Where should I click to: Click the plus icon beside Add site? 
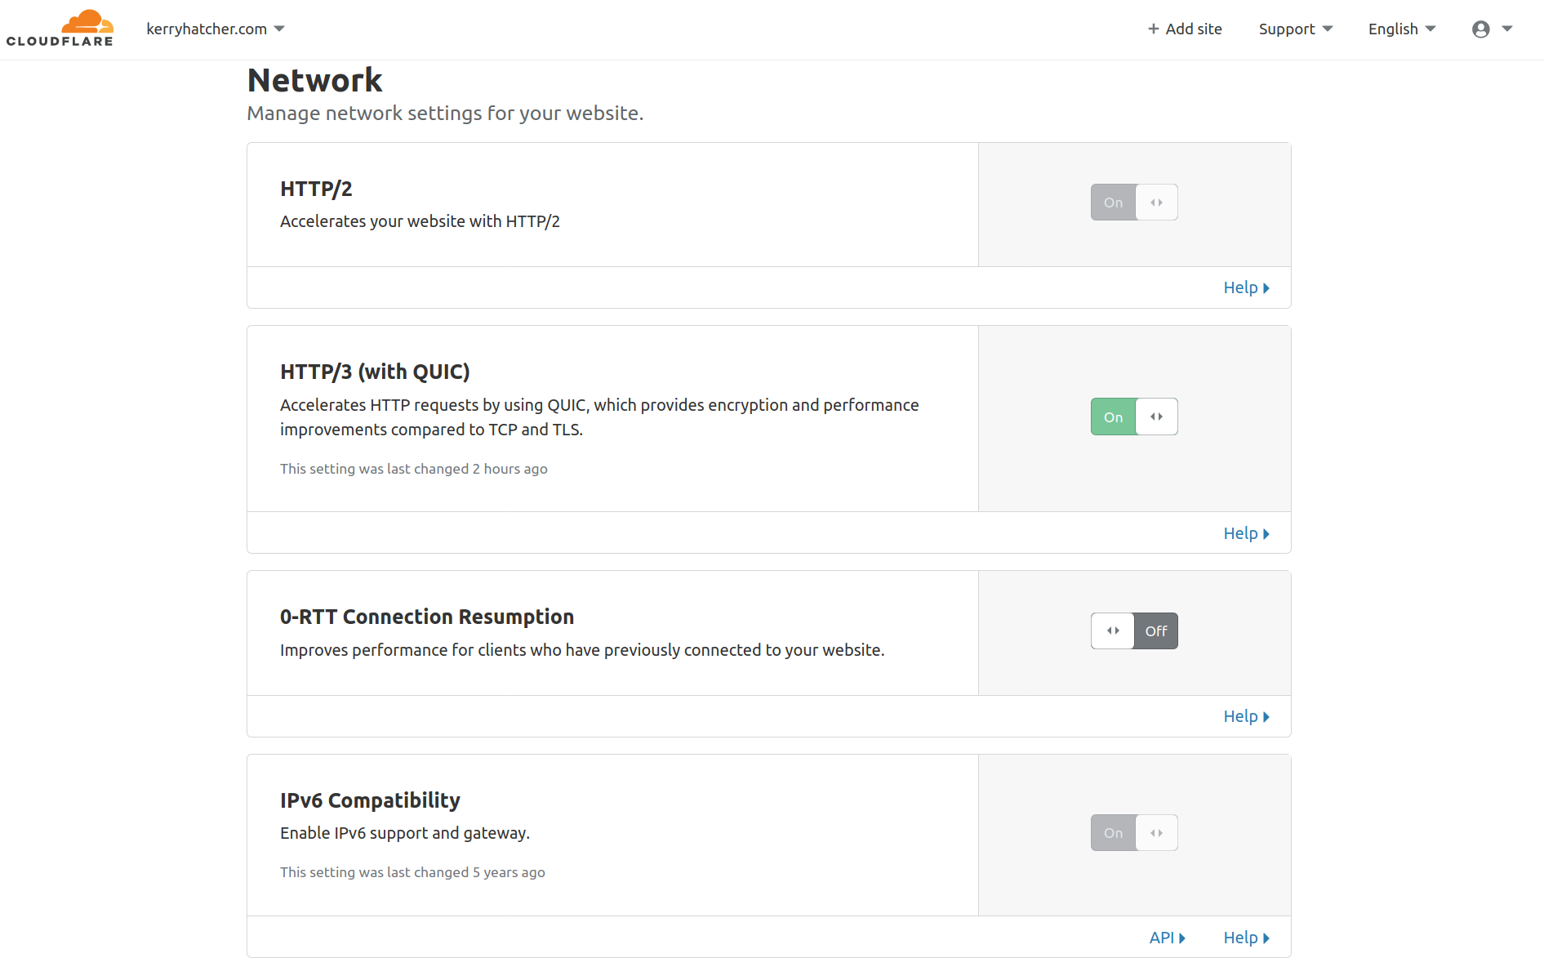coord(1153,29)
